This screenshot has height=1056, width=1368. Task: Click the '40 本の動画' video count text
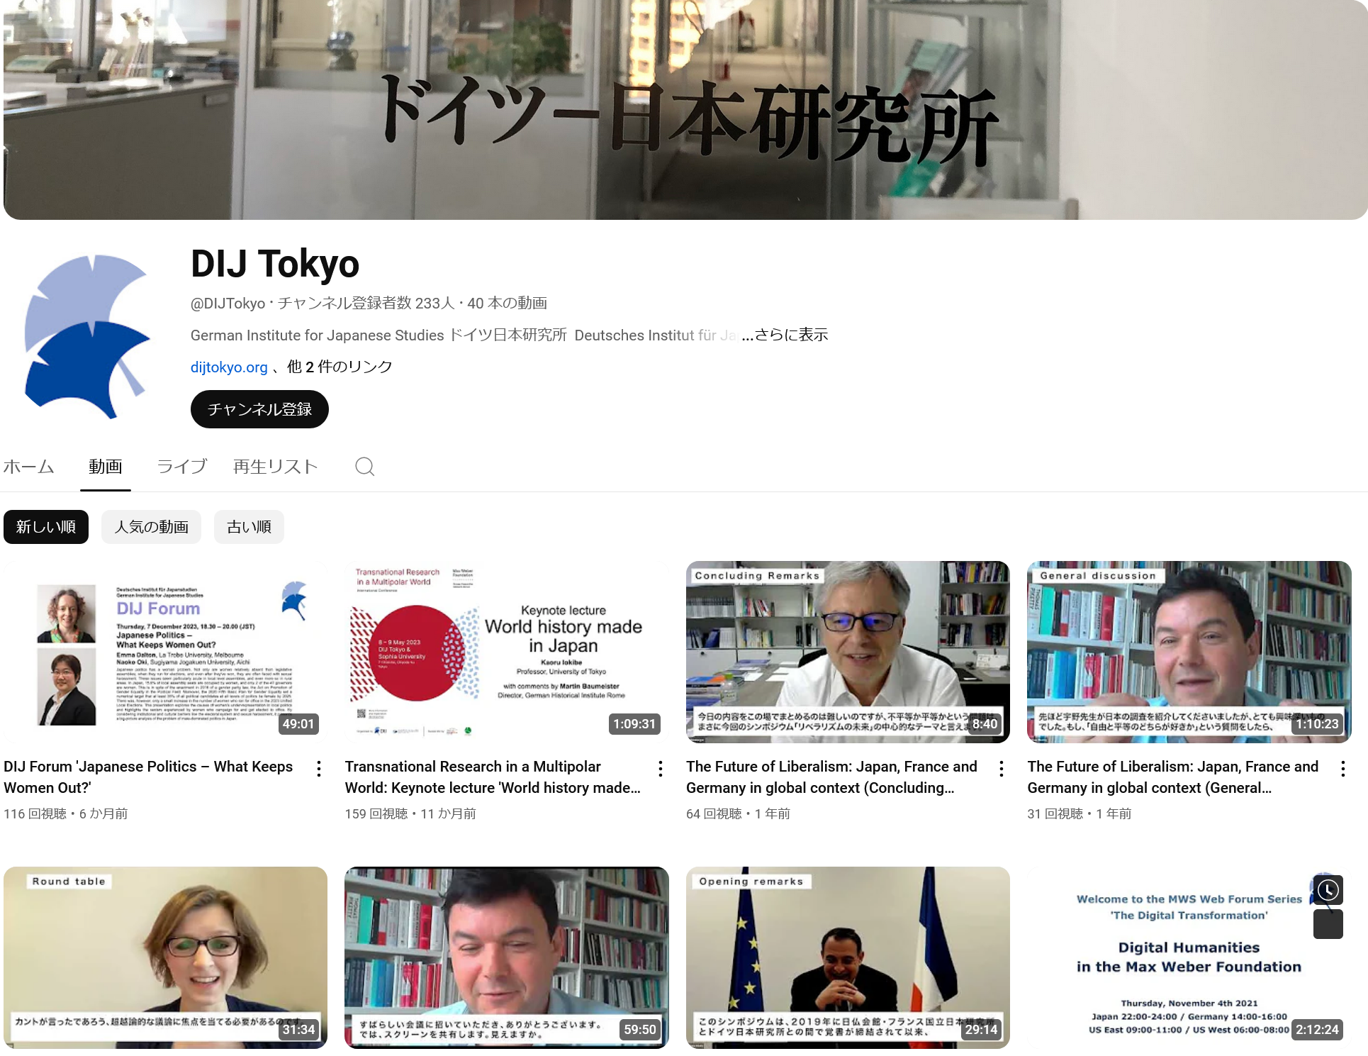click(x=507, y=304)
